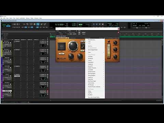Click the green bar in the timeline ruler
This screenshot has width=164, height=123.
tap(141, 37)
